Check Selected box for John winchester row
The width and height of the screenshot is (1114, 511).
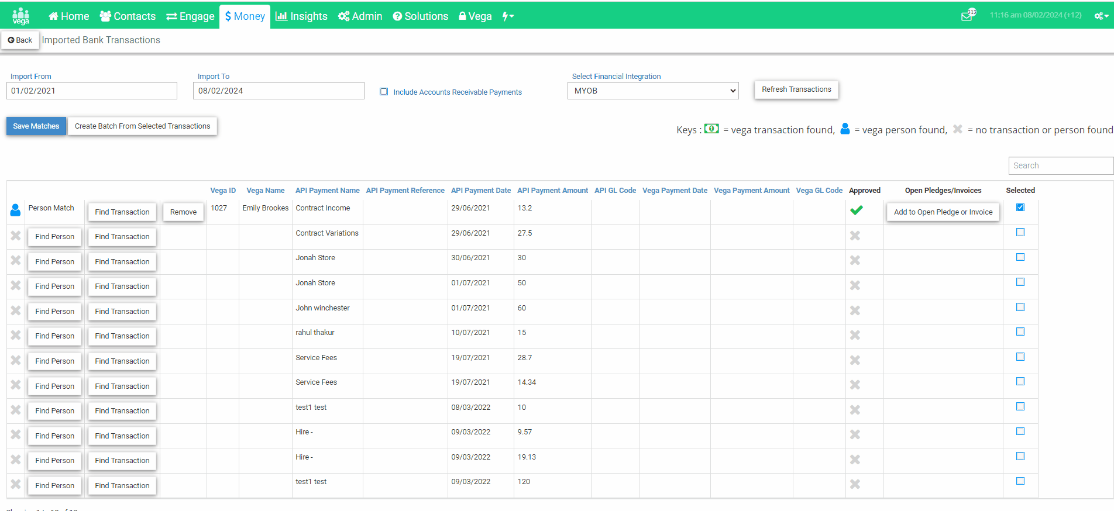(x=1020, y=307)
